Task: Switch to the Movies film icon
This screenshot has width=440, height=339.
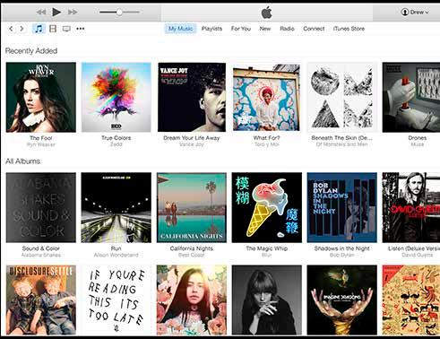Action: [x=53, y=29]
